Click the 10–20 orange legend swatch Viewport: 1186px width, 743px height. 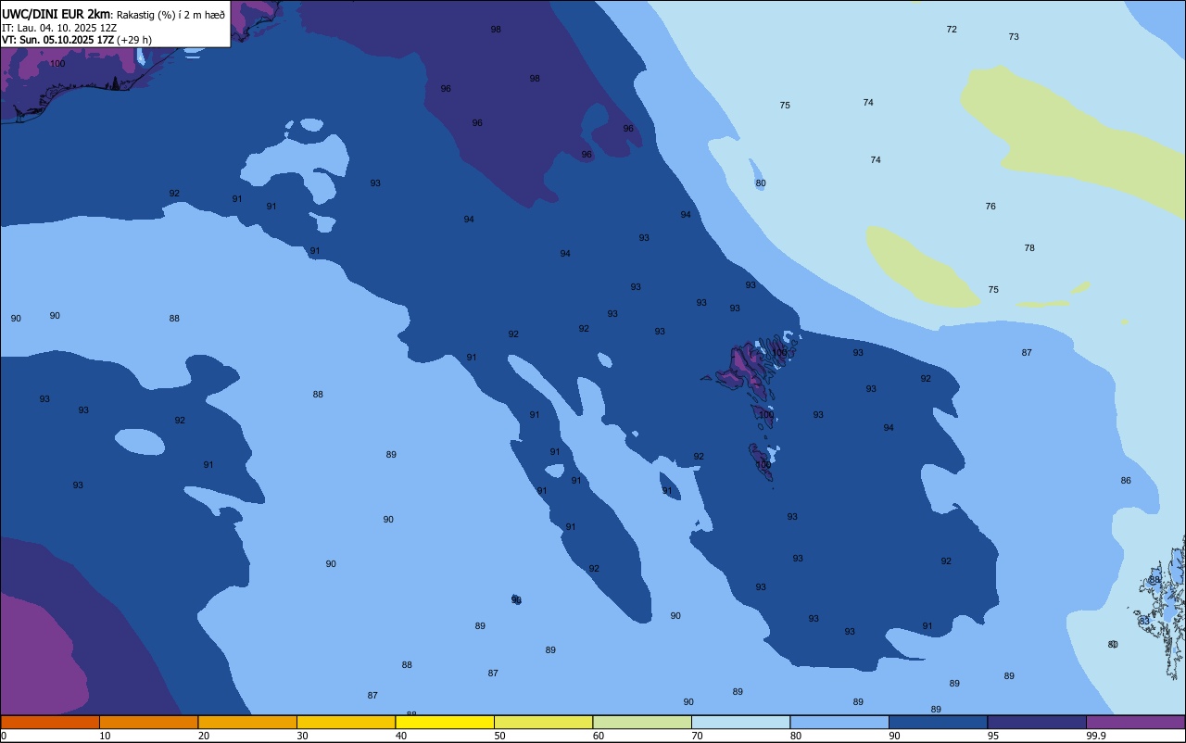point(148,722)
